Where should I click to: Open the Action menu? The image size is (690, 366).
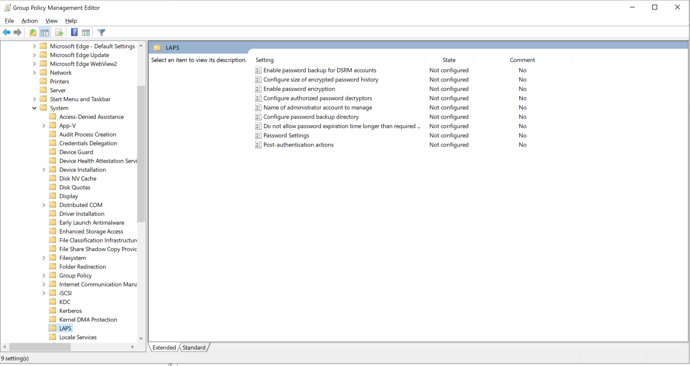tap(29, 21)
